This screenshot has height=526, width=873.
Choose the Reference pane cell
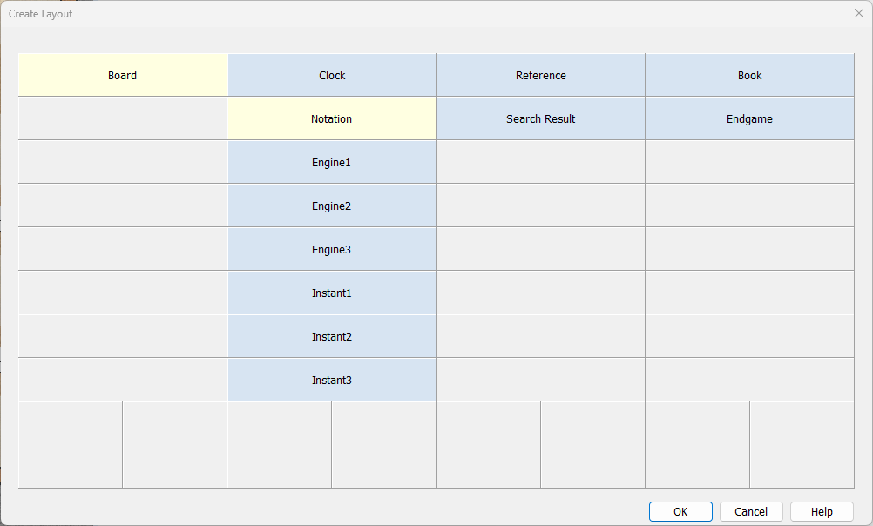click(x=540, y=75)
